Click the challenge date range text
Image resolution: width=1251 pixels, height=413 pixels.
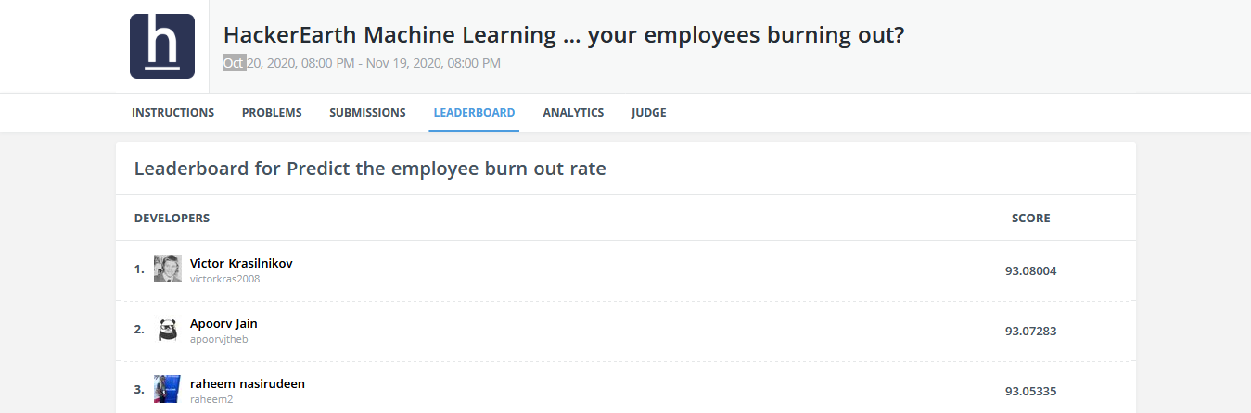coord(362,63)
